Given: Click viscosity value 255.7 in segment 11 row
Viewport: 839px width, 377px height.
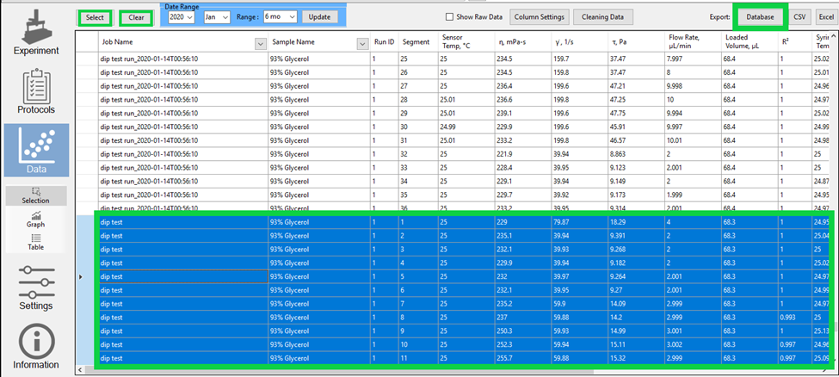Looking at the screenshot, I should click(523, 358).
